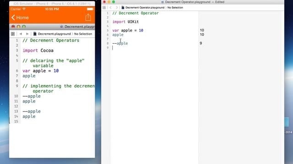This screenshot has height=164, width=293.
Task: Click the forward triangle in simulator's playground toolbar
Action: tap(27, 34)
